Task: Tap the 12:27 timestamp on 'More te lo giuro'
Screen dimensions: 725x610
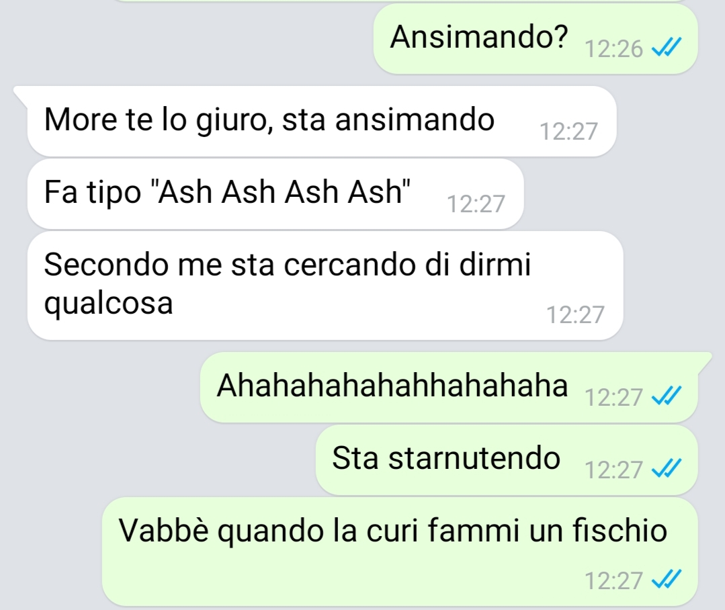Action: (568, 131)
